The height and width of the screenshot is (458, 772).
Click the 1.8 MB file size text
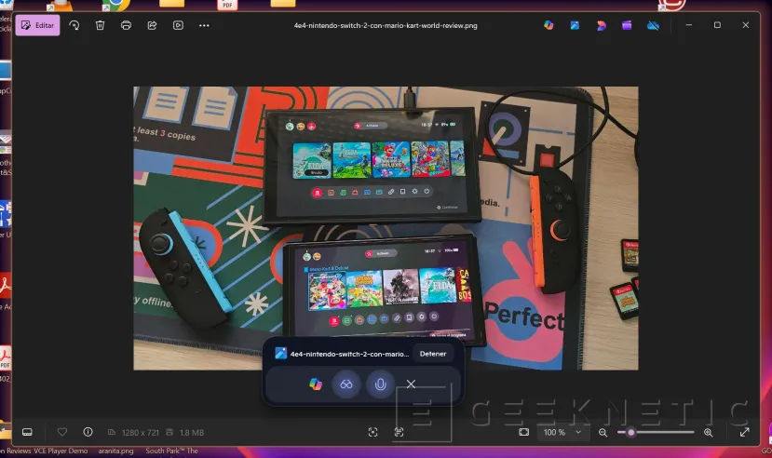pyautogui.click(x=192, y=433)
